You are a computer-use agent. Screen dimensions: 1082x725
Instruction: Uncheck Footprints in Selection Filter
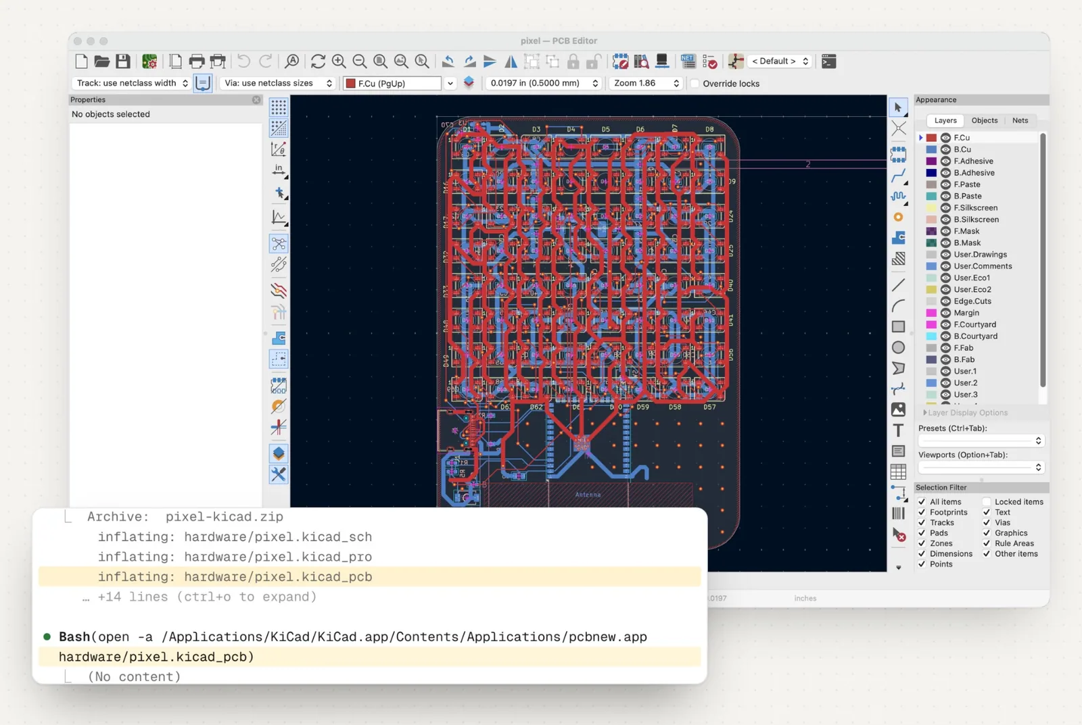922,512
